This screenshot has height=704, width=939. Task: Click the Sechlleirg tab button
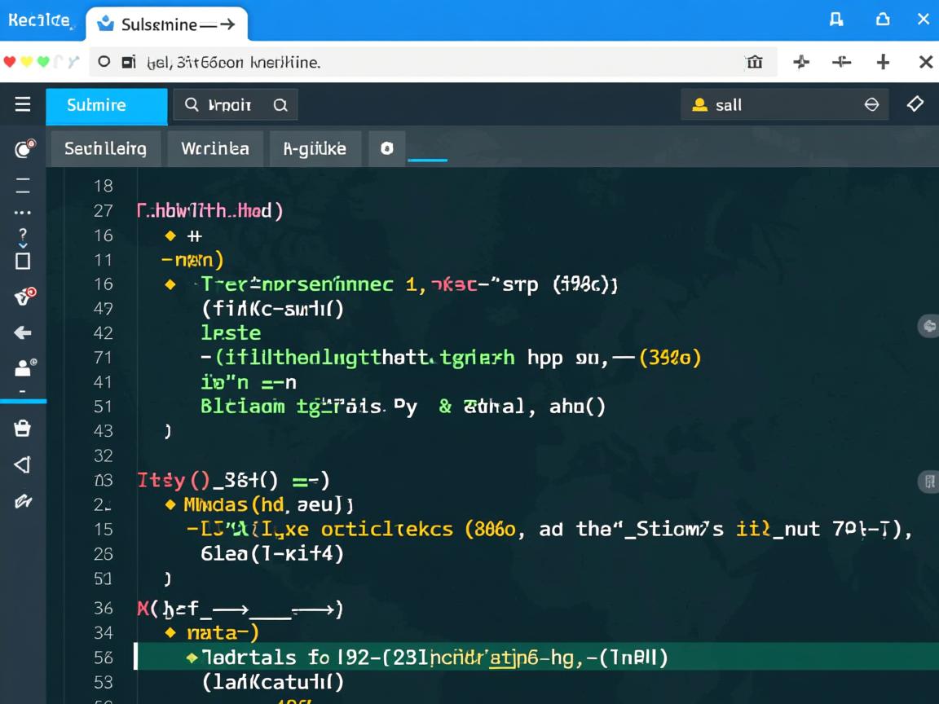(106, 148)
